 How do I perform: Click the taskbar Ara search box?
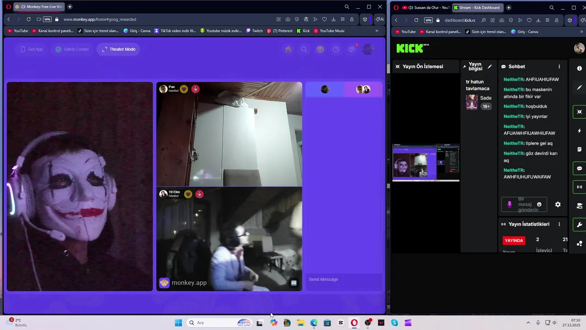220,323
